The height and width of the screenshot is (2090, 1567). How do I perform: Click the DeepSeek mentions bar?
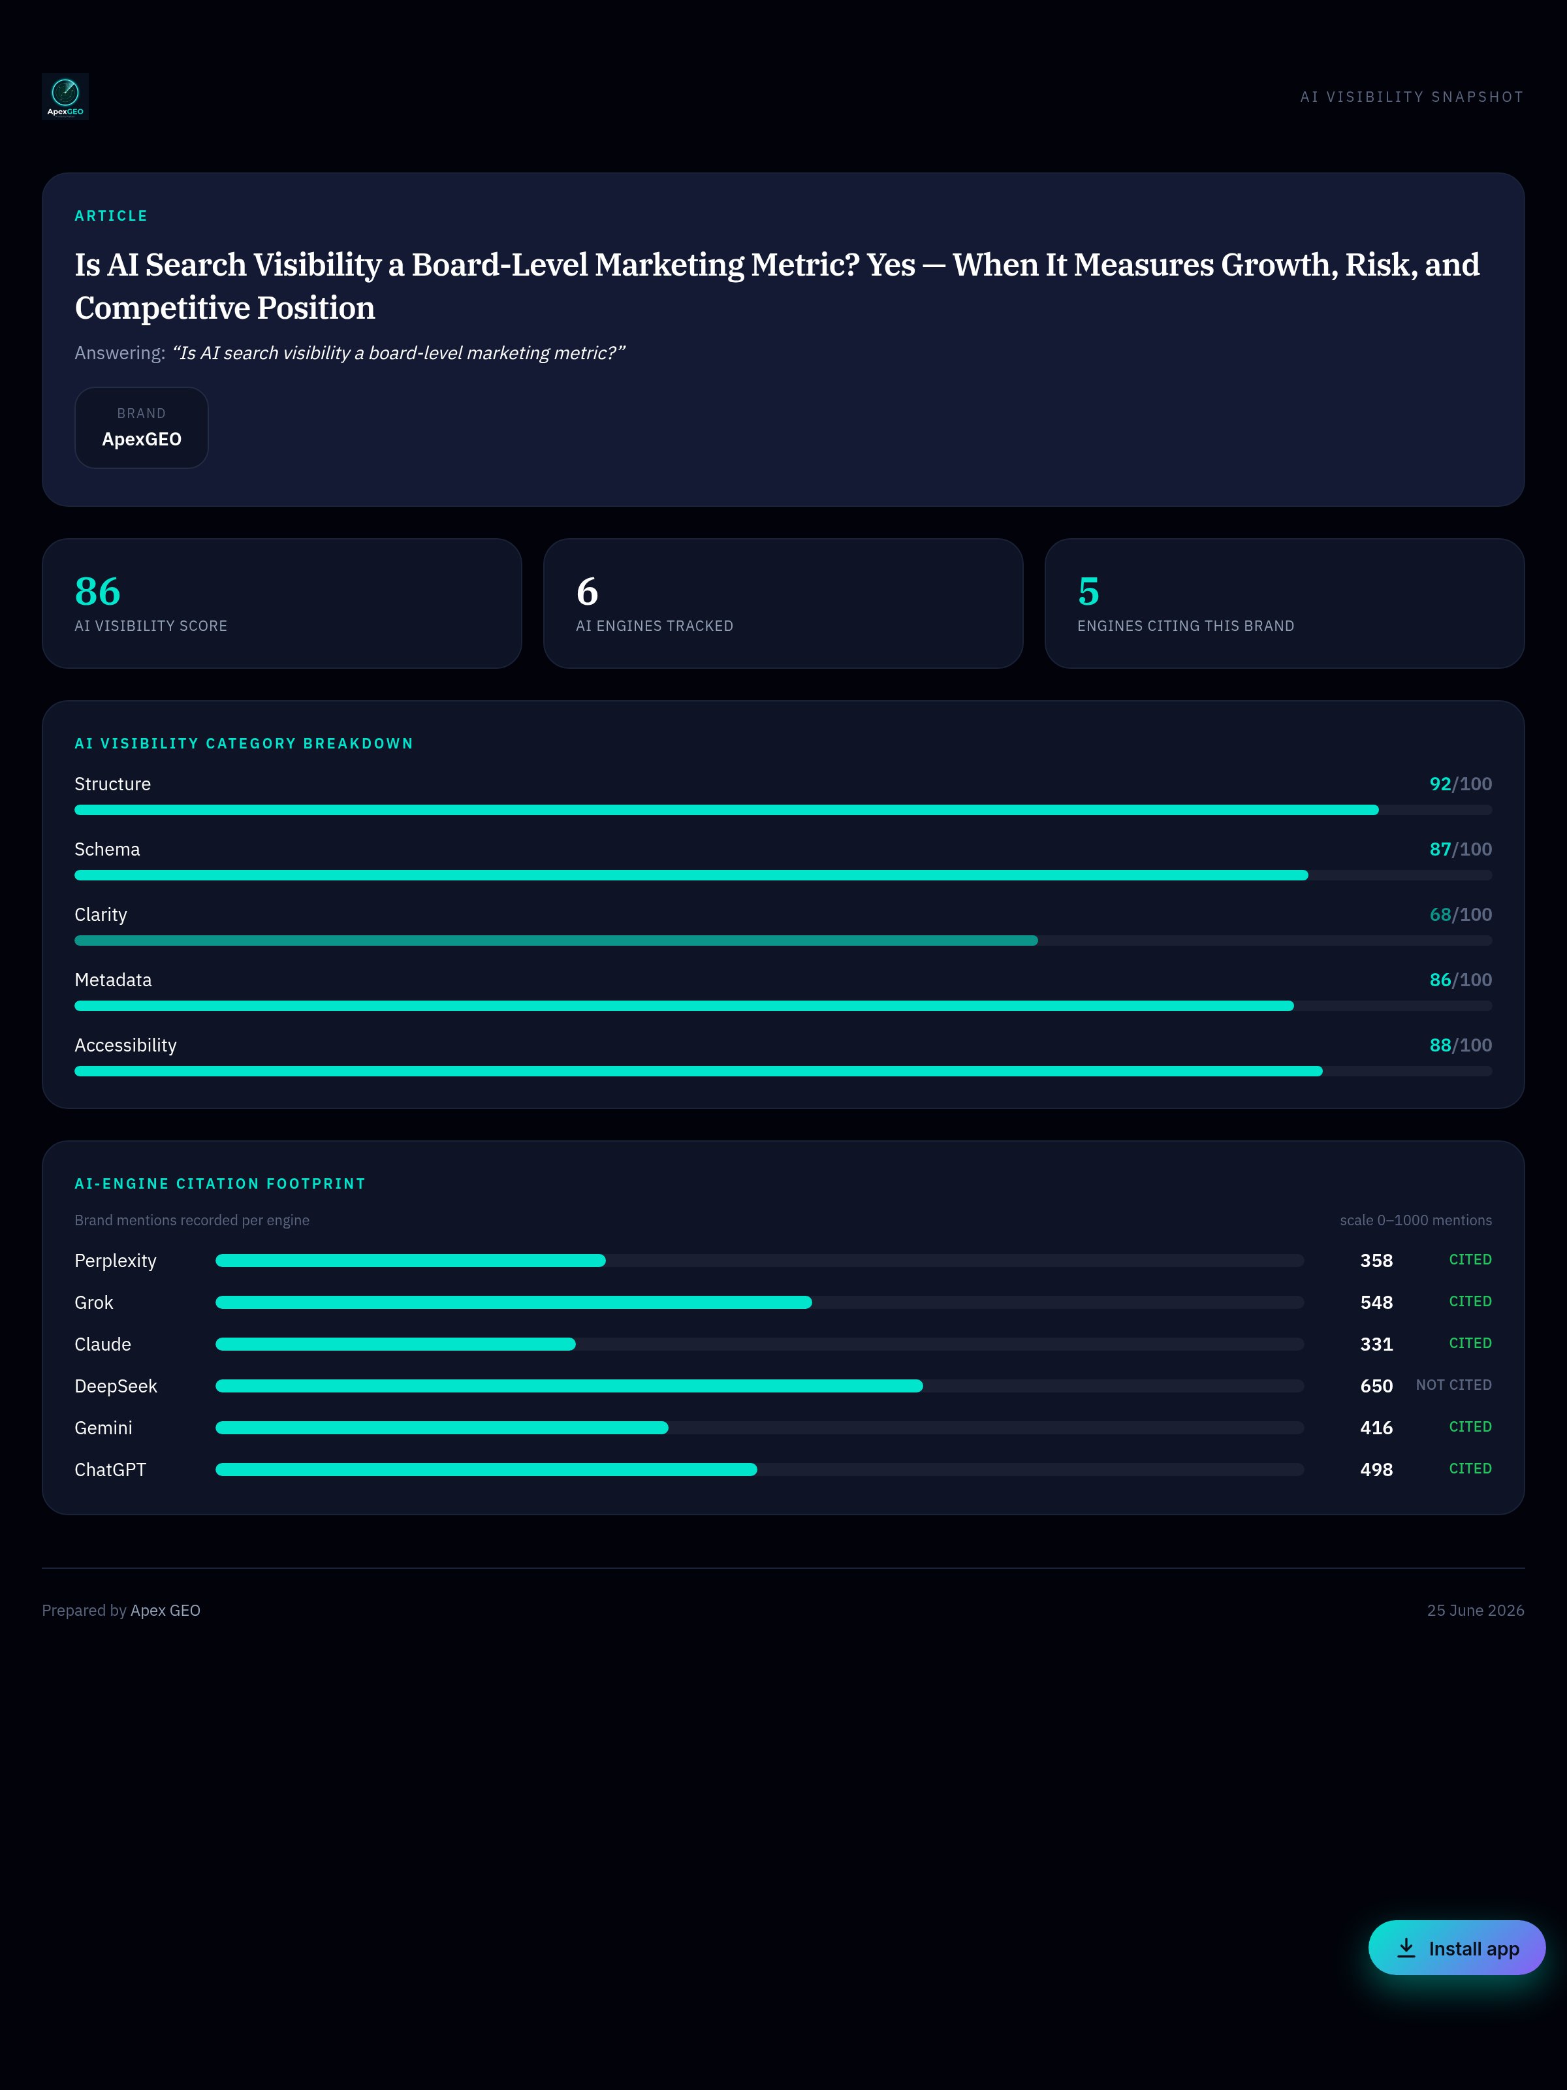759,1386
